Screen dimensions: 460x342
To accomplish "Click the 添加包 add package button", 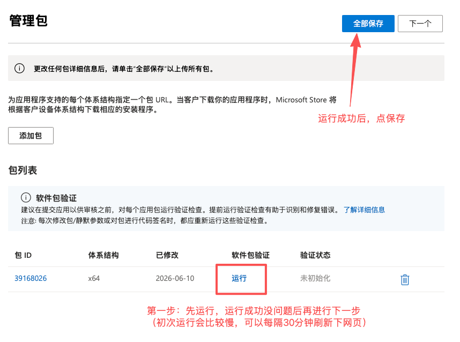I will (x=31, y=136).
